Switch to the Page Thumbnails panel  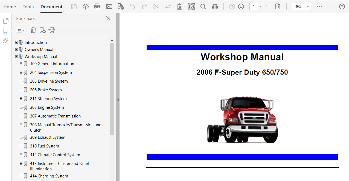click(6, 20)
